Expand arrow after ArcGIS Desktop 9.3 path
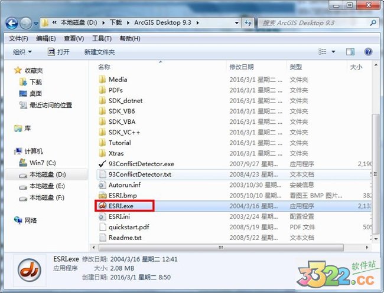Viewport: 384px width, 293px height. (x=197, y=23)
